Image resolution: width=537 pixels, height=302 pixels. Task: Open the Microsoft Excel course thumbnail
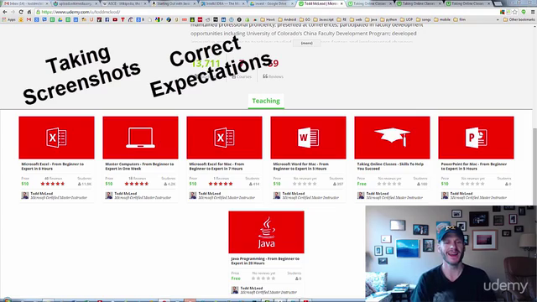pos(56,138)
